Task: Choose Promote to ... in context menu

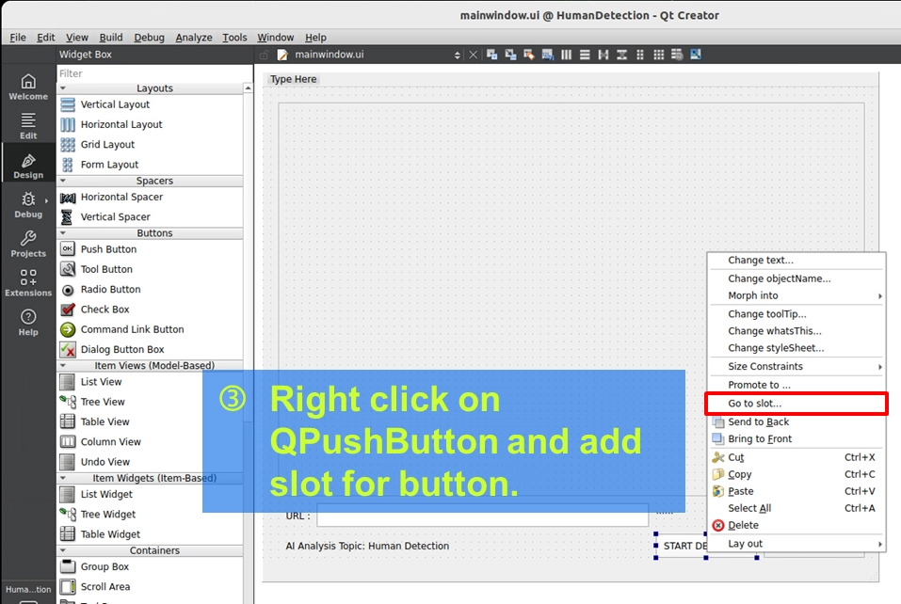Action: tap(796, 385)
